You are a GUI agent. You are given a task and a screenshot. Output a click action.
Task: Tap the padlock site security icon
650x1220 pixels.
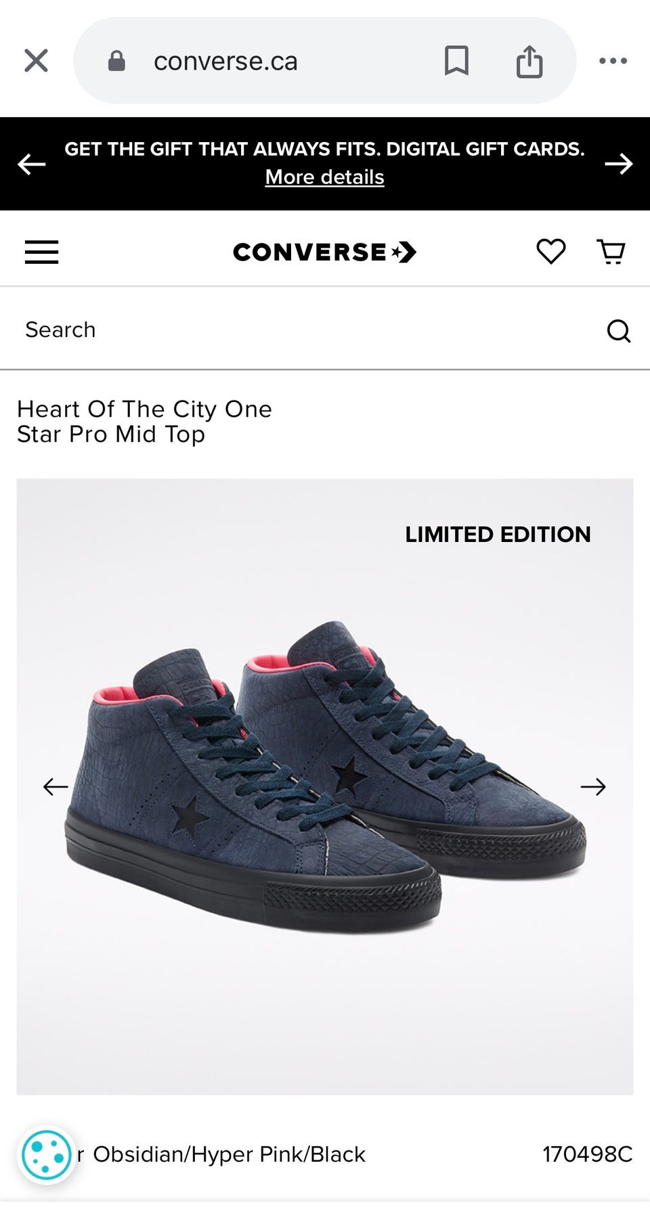pyautogui.click(x=116, y=61)
